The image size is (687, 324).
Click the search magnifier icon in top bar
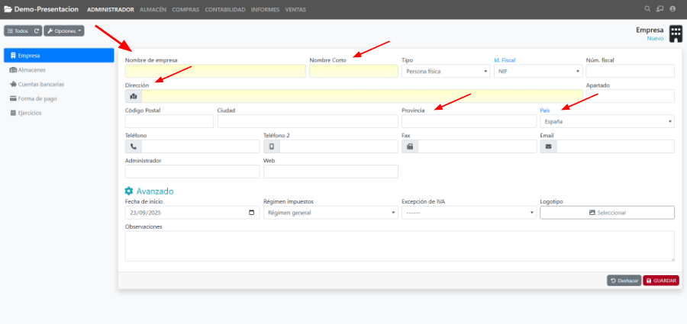pos(647,9)
